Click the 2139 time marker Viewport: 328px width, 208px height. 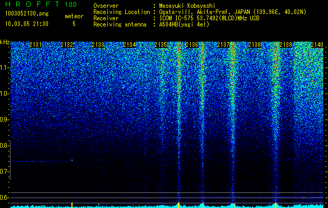286,45
